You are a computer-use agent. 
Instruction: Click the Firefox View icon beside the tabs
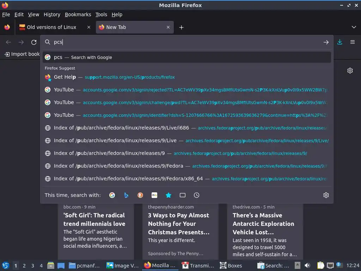(7, 27)
